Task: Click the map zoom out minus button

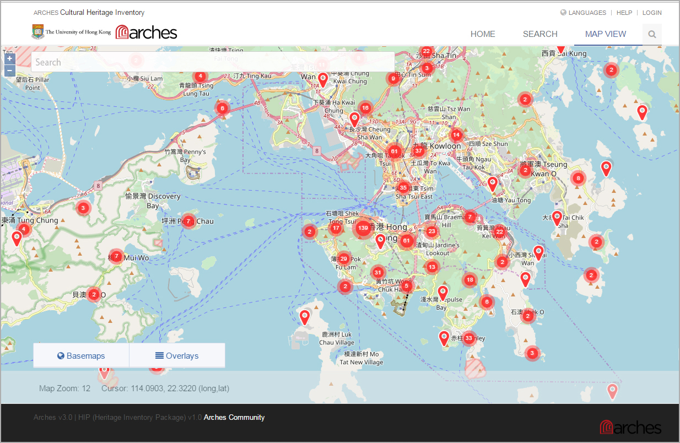Action: click(9, 71)
